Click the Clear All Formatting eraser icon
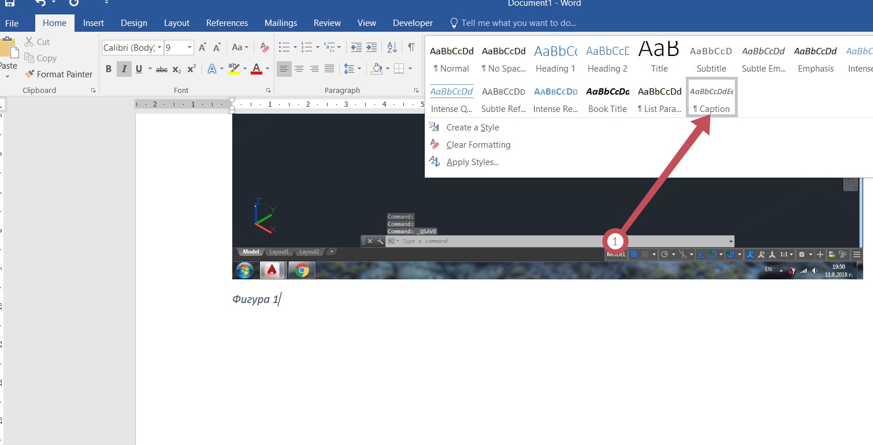The width and height of the screenshot is (873, 445). 265,47
